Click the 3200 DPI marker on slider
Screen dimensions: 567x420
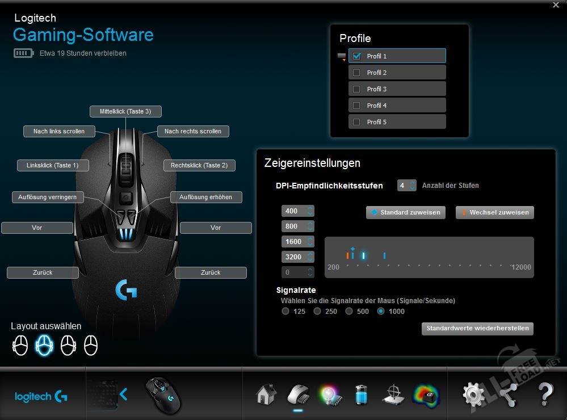tap(384, 256)
